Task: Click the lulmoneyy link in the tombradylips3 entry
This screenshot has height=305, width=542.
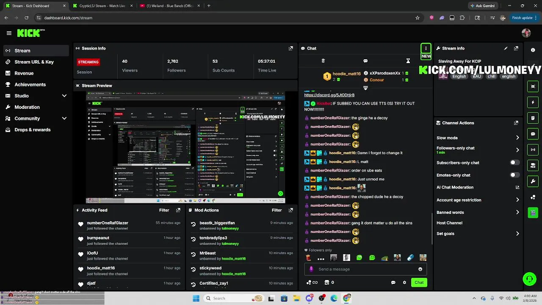Action: [x=230, y=244]
